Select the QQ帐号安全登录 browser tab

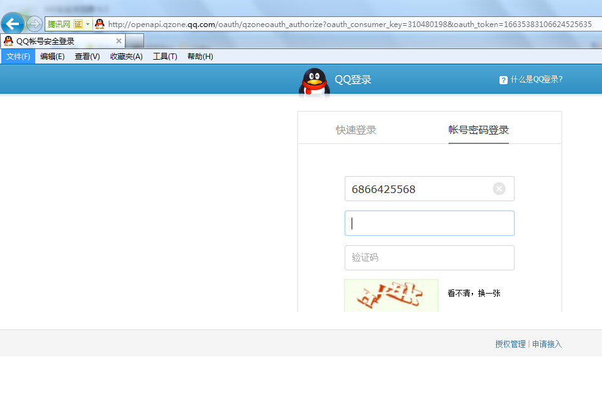click(62, 41)
